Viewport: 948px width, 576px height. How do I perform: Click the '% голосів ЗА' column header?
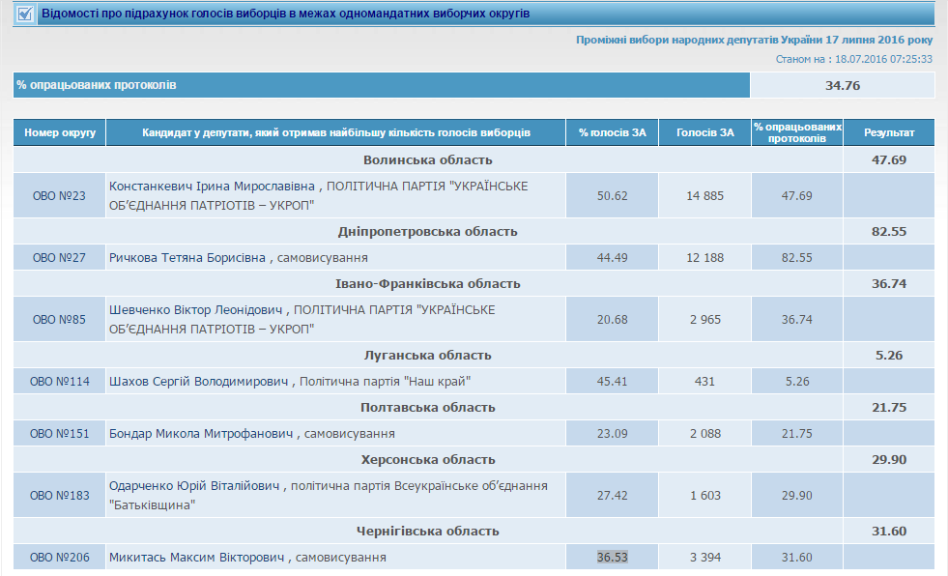click(613, 132)
